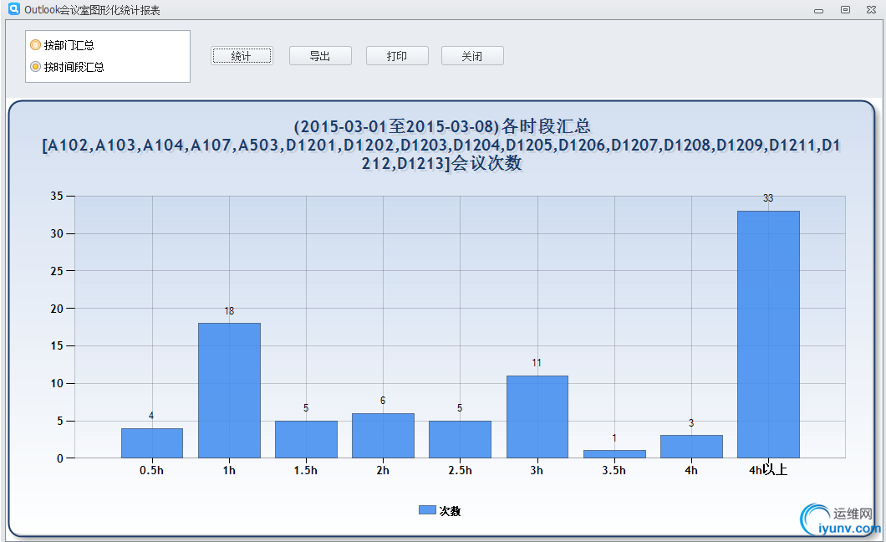This screenshot has height=542, width=886.
Task: Click the value label 33 above the bar
Action: [x=768, y=198]
